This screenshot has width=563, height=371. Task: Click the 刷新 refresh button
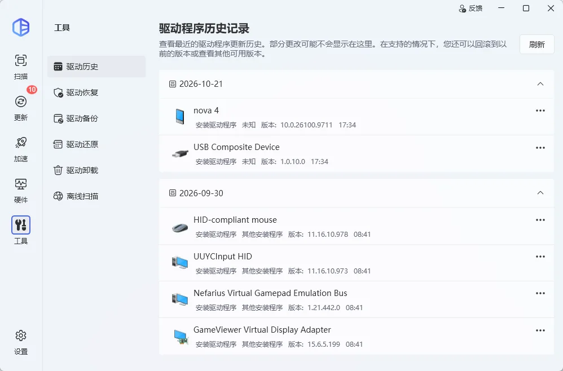pyautogui.click(x=537, y=45)
